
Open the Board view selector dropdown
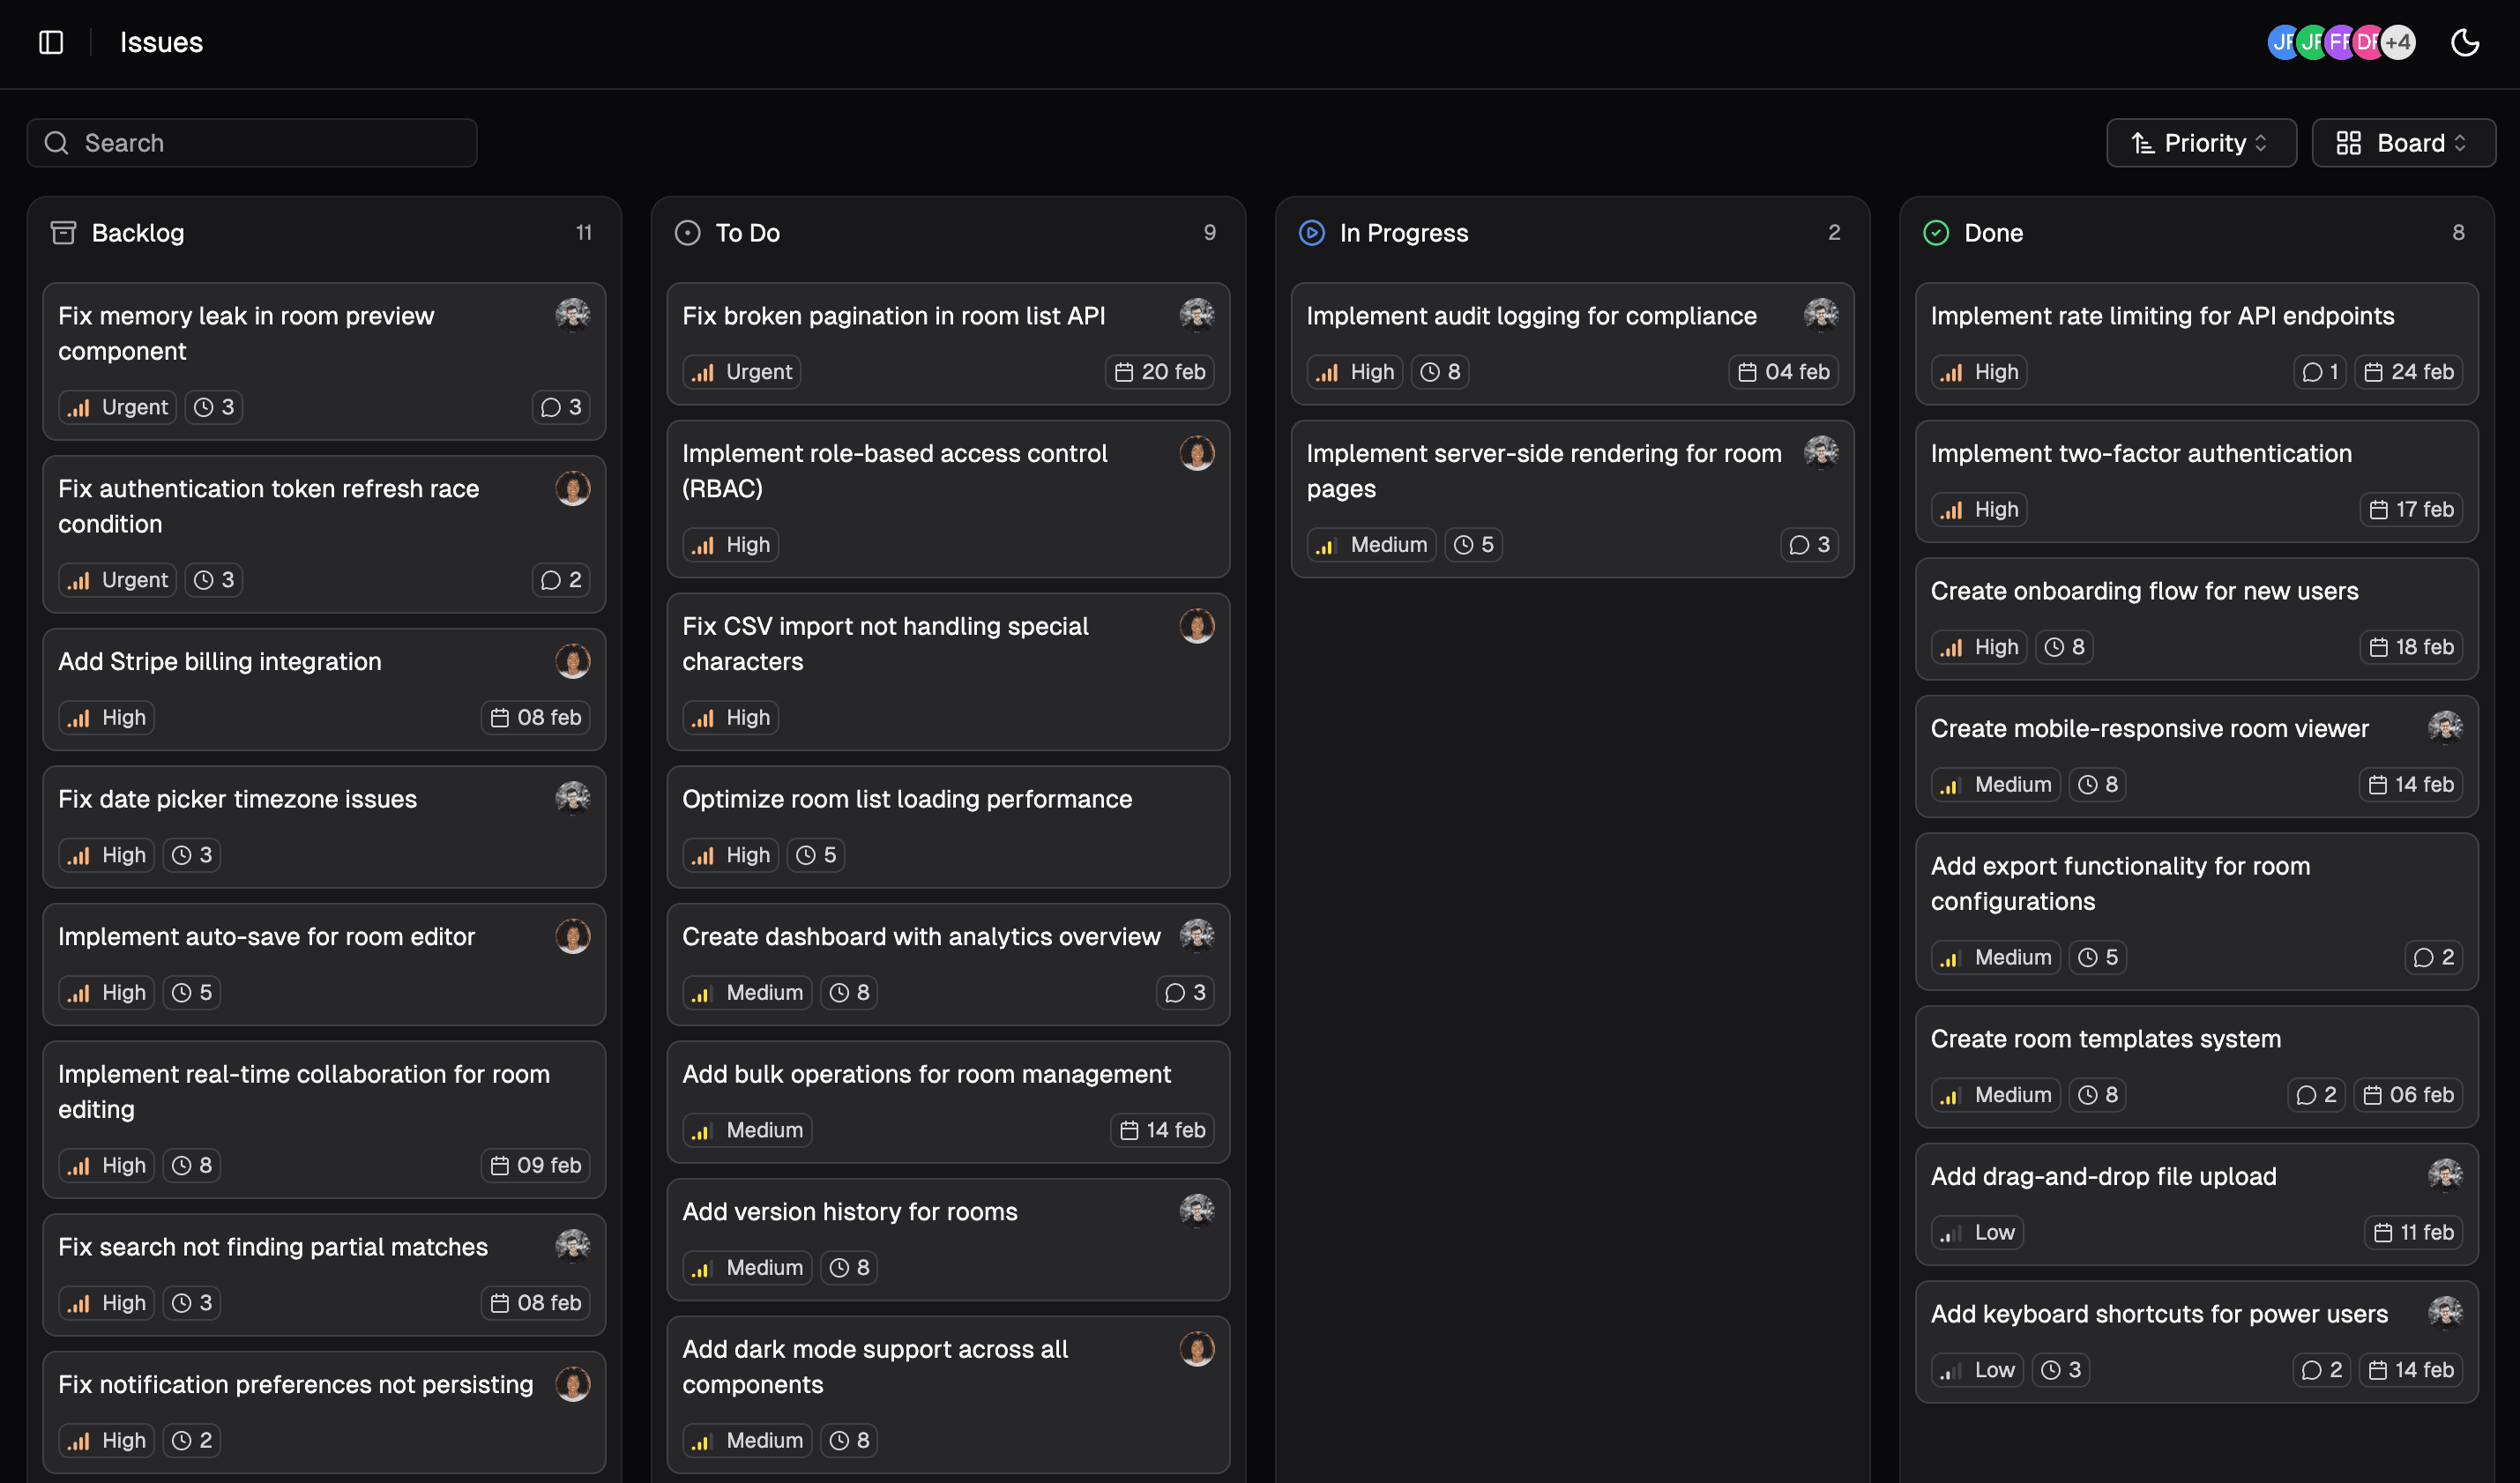point(2404,143)
